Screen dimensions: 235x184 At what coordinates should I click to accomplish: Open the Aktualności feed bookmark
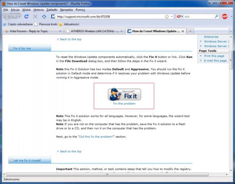(69, 24)
